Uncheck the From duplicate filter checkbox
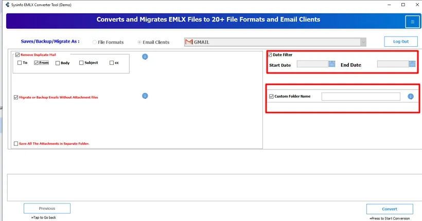Image resolution: width=422 pixels, height=221 pixels. pos(37,63)
